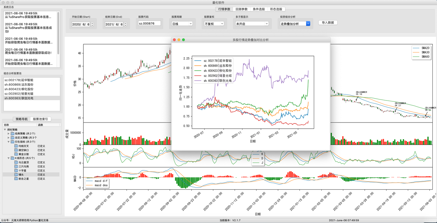The width and height of the screenshot is (437, 223).
Task: Open the 股票复权 dropdown showing 不复权
Action: pos(214,24)
